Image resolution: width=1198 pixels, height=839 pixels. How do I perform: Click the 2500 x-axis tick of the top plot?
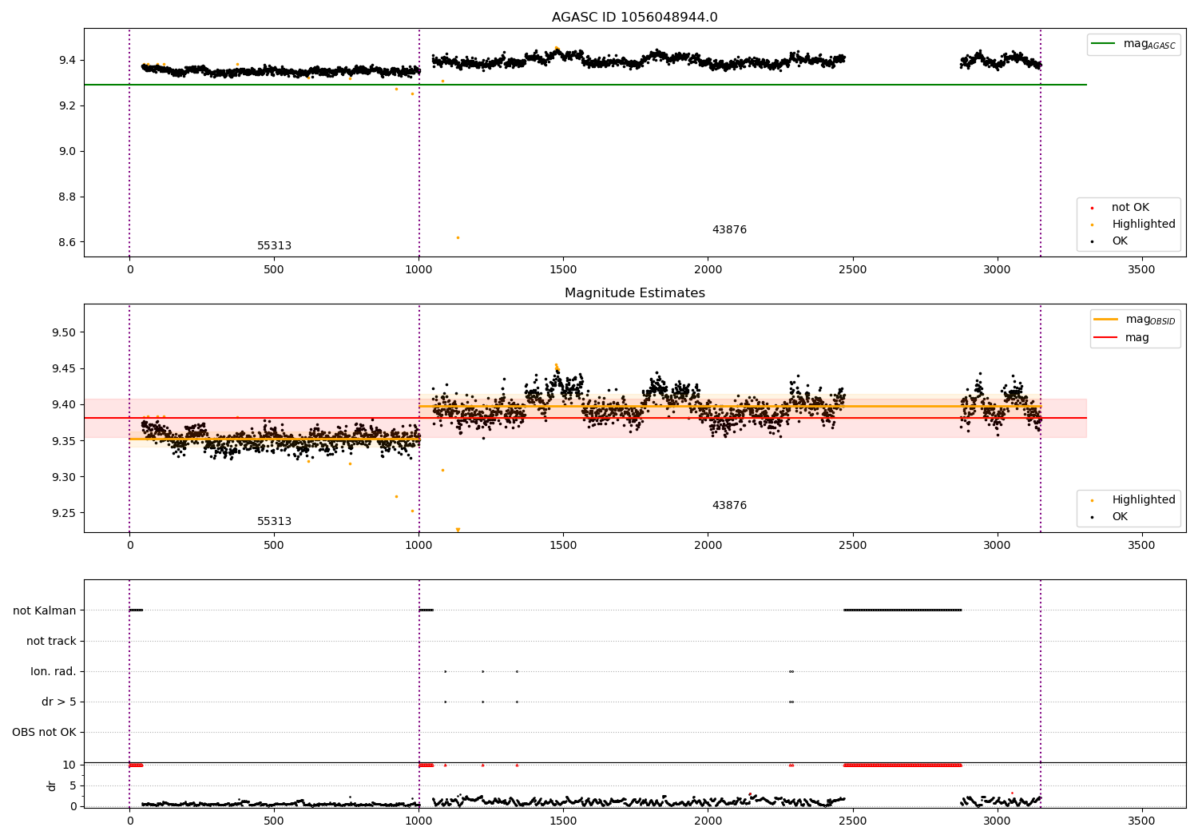tap(852, 270)
